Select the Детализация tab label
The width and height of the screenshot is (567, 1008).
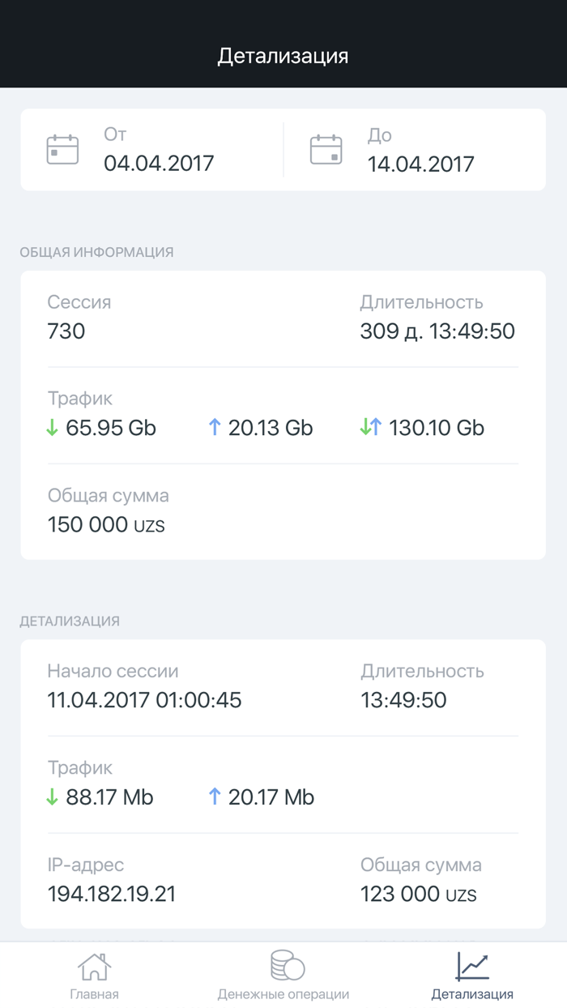tap(472, 994)
